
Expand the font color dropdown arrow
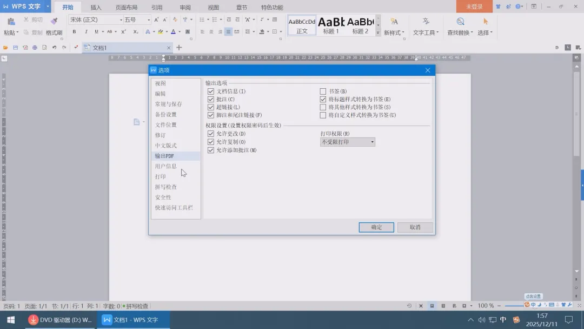tap(180, 32)
